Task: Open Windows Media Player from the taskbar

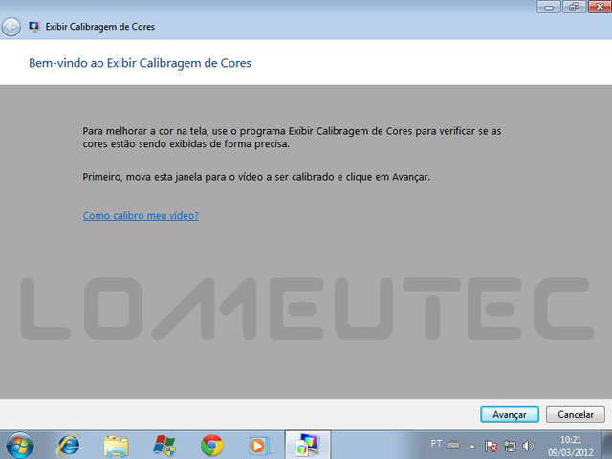Action: coord(259,446)
